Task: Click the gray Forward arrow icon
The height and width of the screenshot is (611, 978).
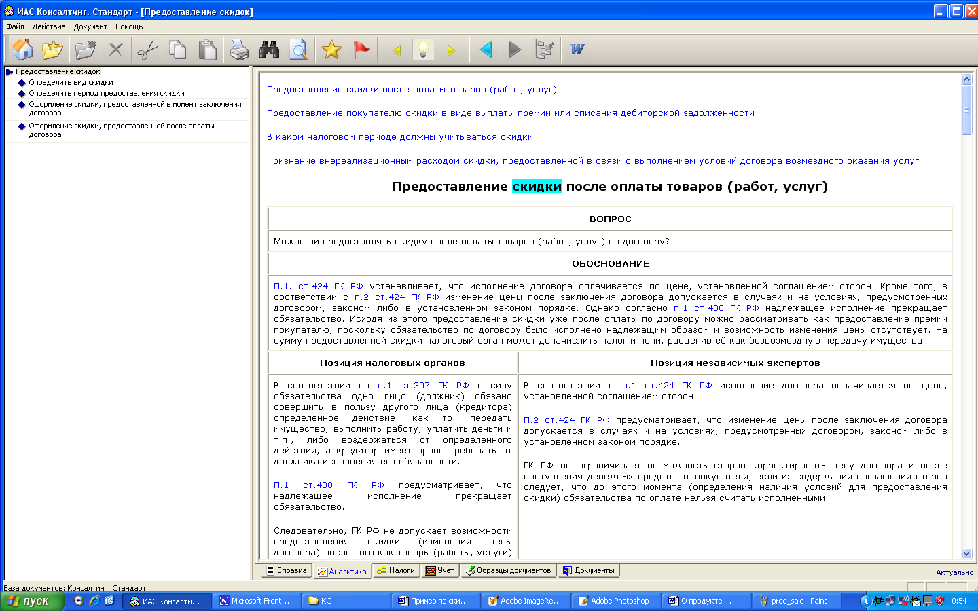Action: 515,50
